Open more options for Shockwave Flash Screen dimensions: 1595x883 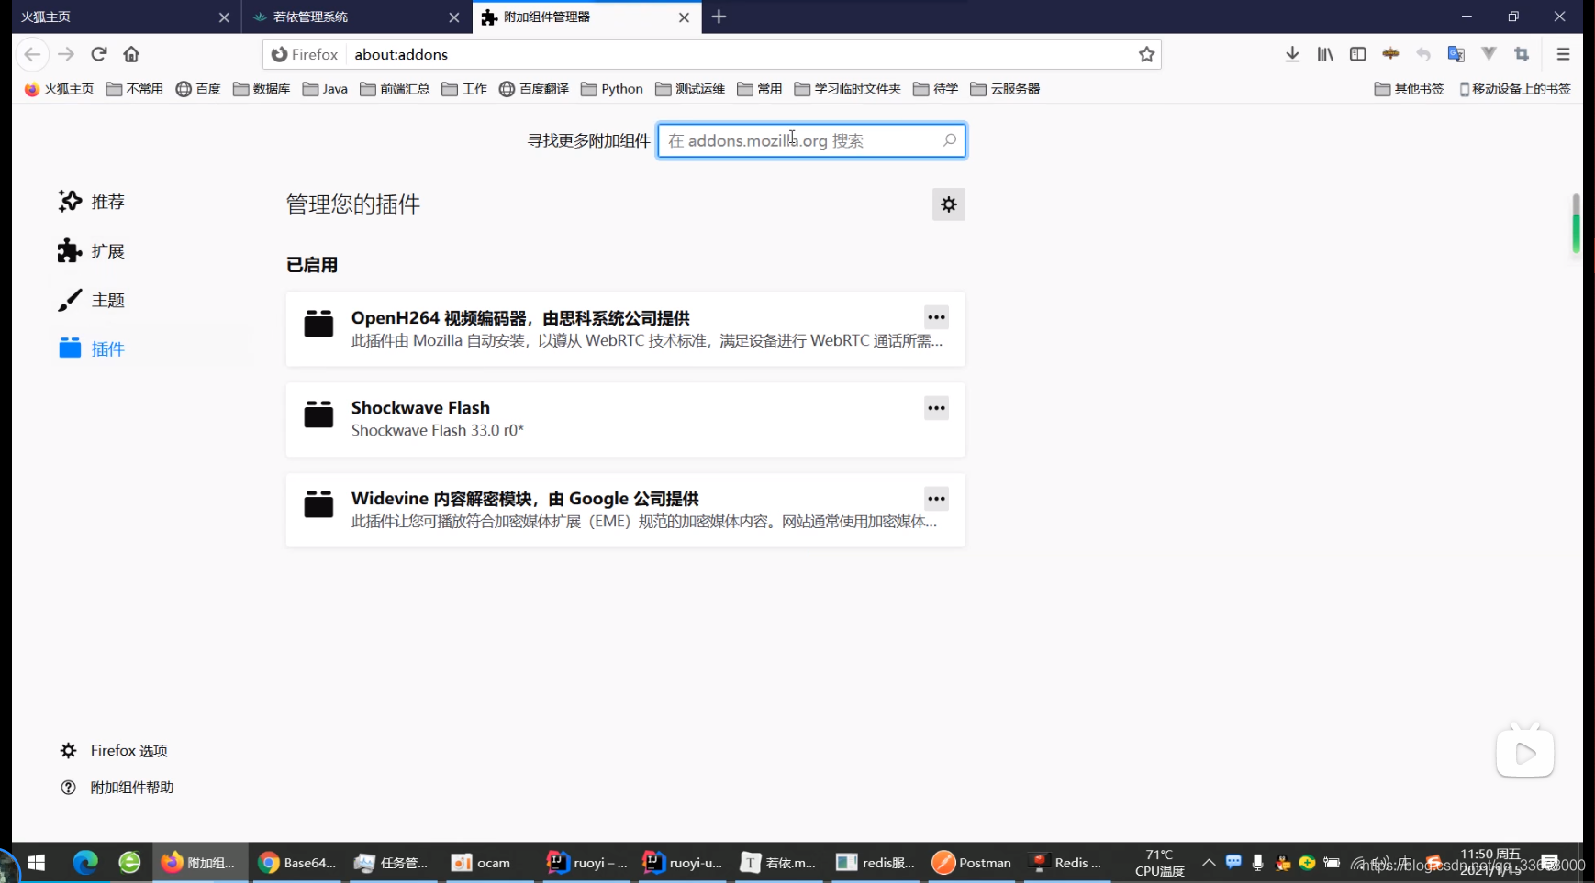tap(936, 408)
